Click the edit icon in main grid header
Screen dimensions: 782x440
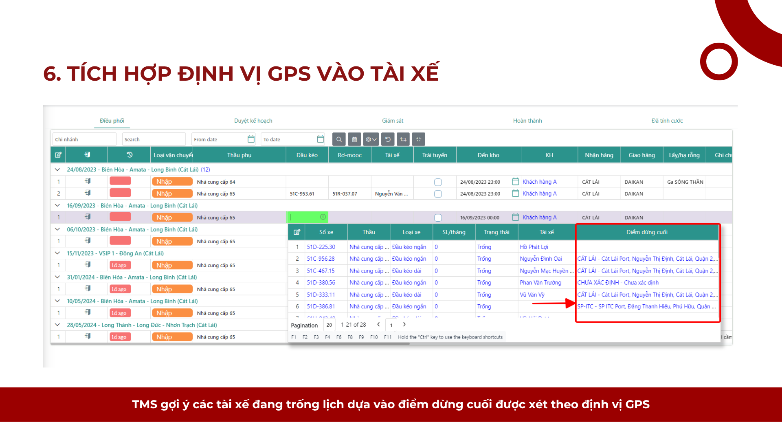pos(58,155)
